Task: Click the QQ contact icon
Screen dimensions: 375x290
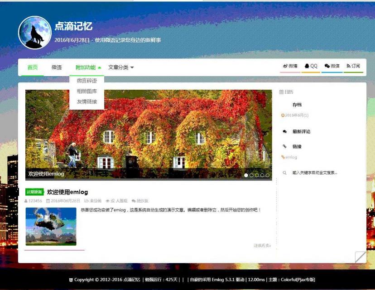Action: [x=307, y=65]
